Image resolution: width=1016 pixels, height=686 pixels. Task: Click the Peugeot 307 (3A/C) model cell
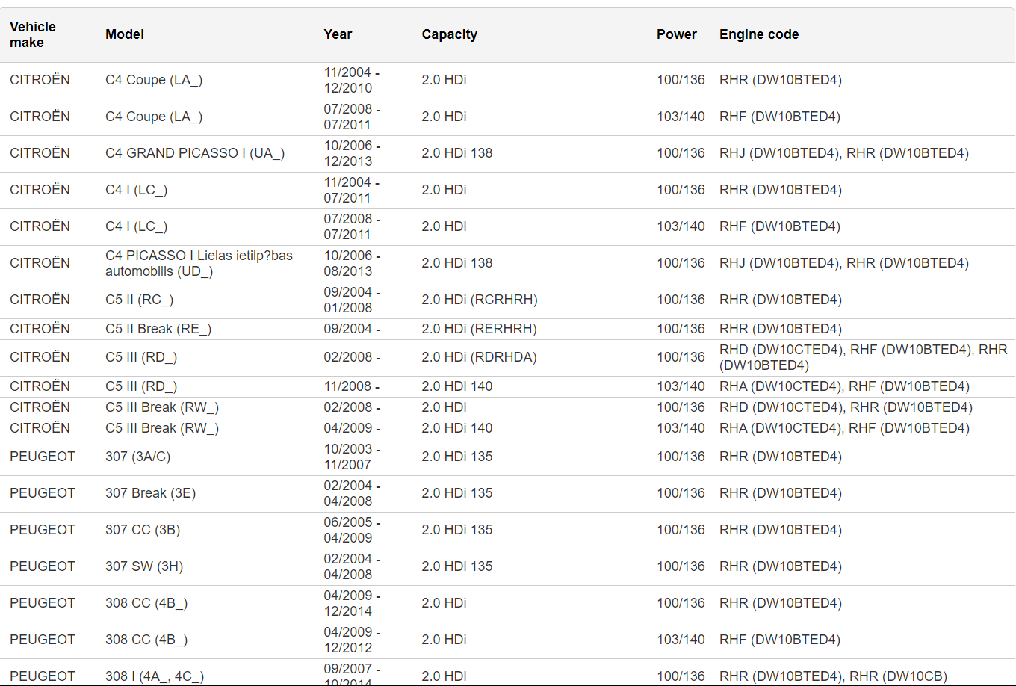tap(138, 457)
